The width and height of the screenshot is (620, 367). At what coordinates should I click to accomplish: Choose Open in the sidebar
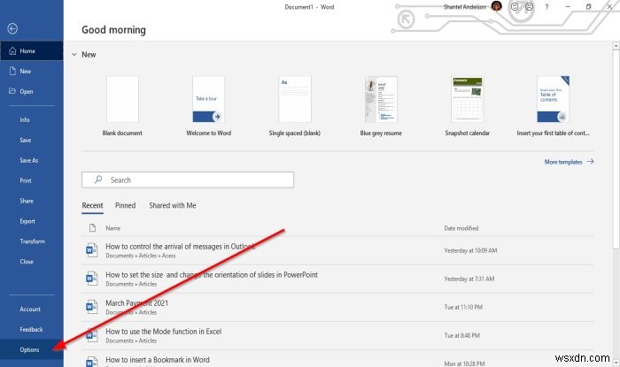click(x=32, y=91)
